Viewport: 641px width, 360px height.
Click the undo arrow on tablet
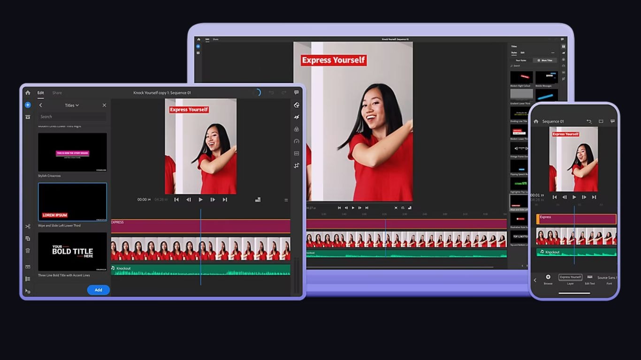coord(271,93)
